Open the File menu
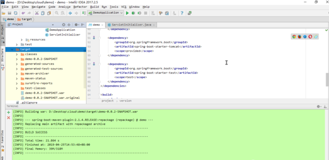The width and height of the screenshot is (329, 160). pyautogui.click(x=5, y=7)
